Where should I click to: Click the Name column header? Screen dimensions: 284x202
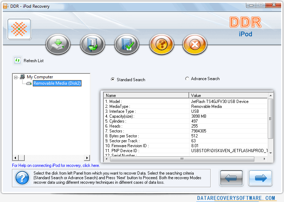pyautogui.click(x=146, y=96)
